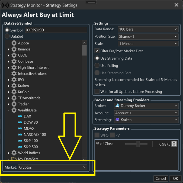This screenshot has width=183, height=183.
Task: Toggle Filter Pre/Post Market Data checkbox
Action: click(97, 51)
